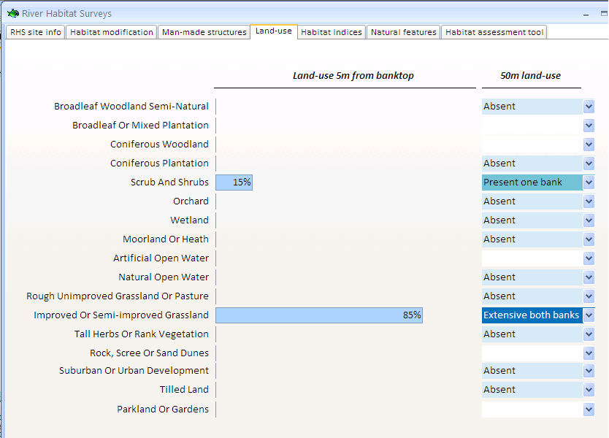
Task: Open the Habitat modification tab
Action: tap(112, 32)
